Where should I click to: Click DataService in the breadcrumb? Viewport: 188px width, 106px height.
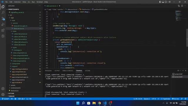(85, 9)
